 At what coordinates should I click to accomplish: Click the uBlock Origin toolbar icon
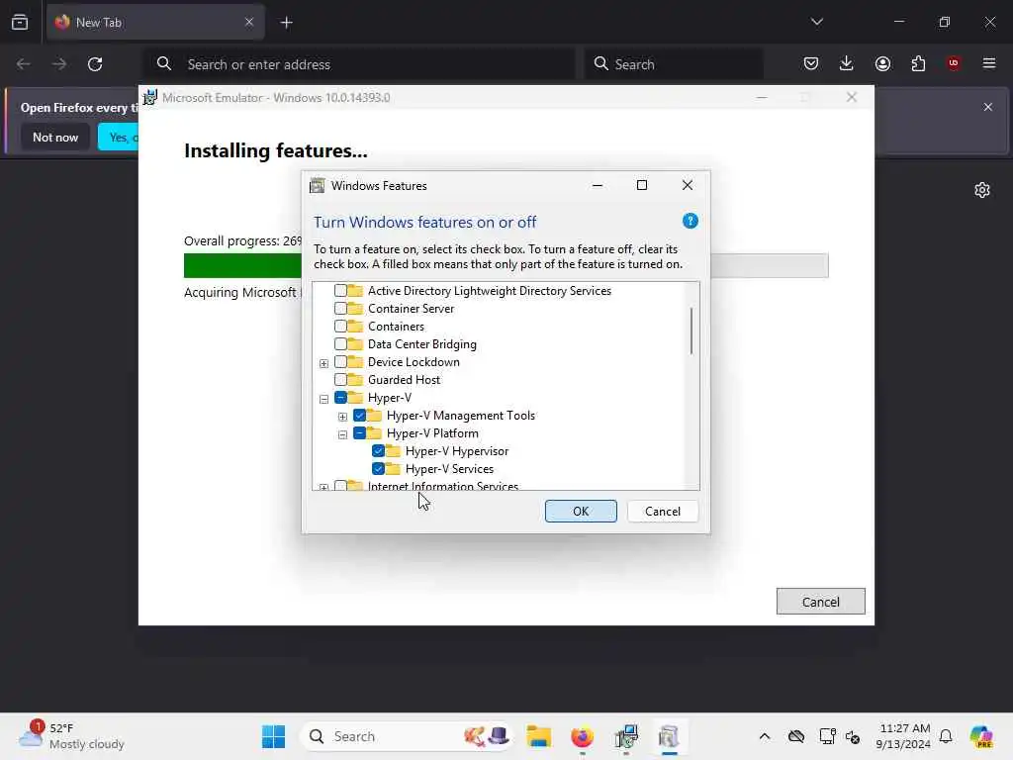tap(954, 63)
